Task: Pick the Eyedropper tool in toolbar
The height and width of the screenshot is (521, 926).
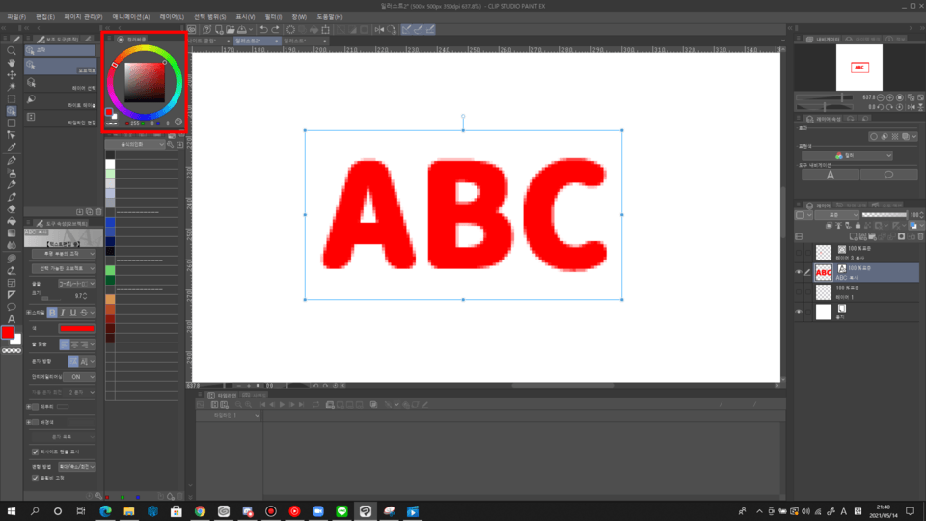Action: (x=11, y=148)
